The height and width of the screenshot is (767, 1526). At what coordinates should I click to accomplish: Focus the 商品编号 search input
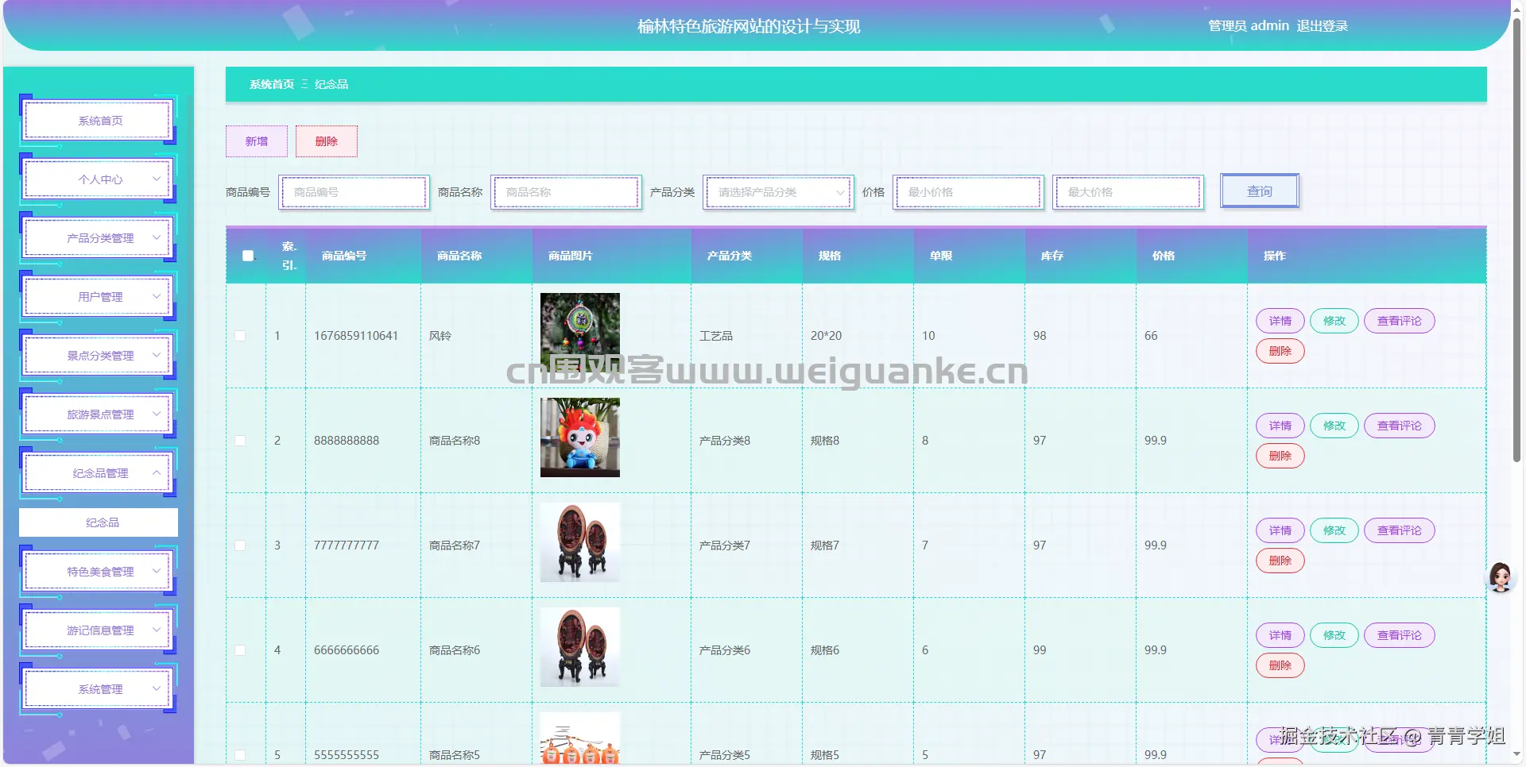354,192
